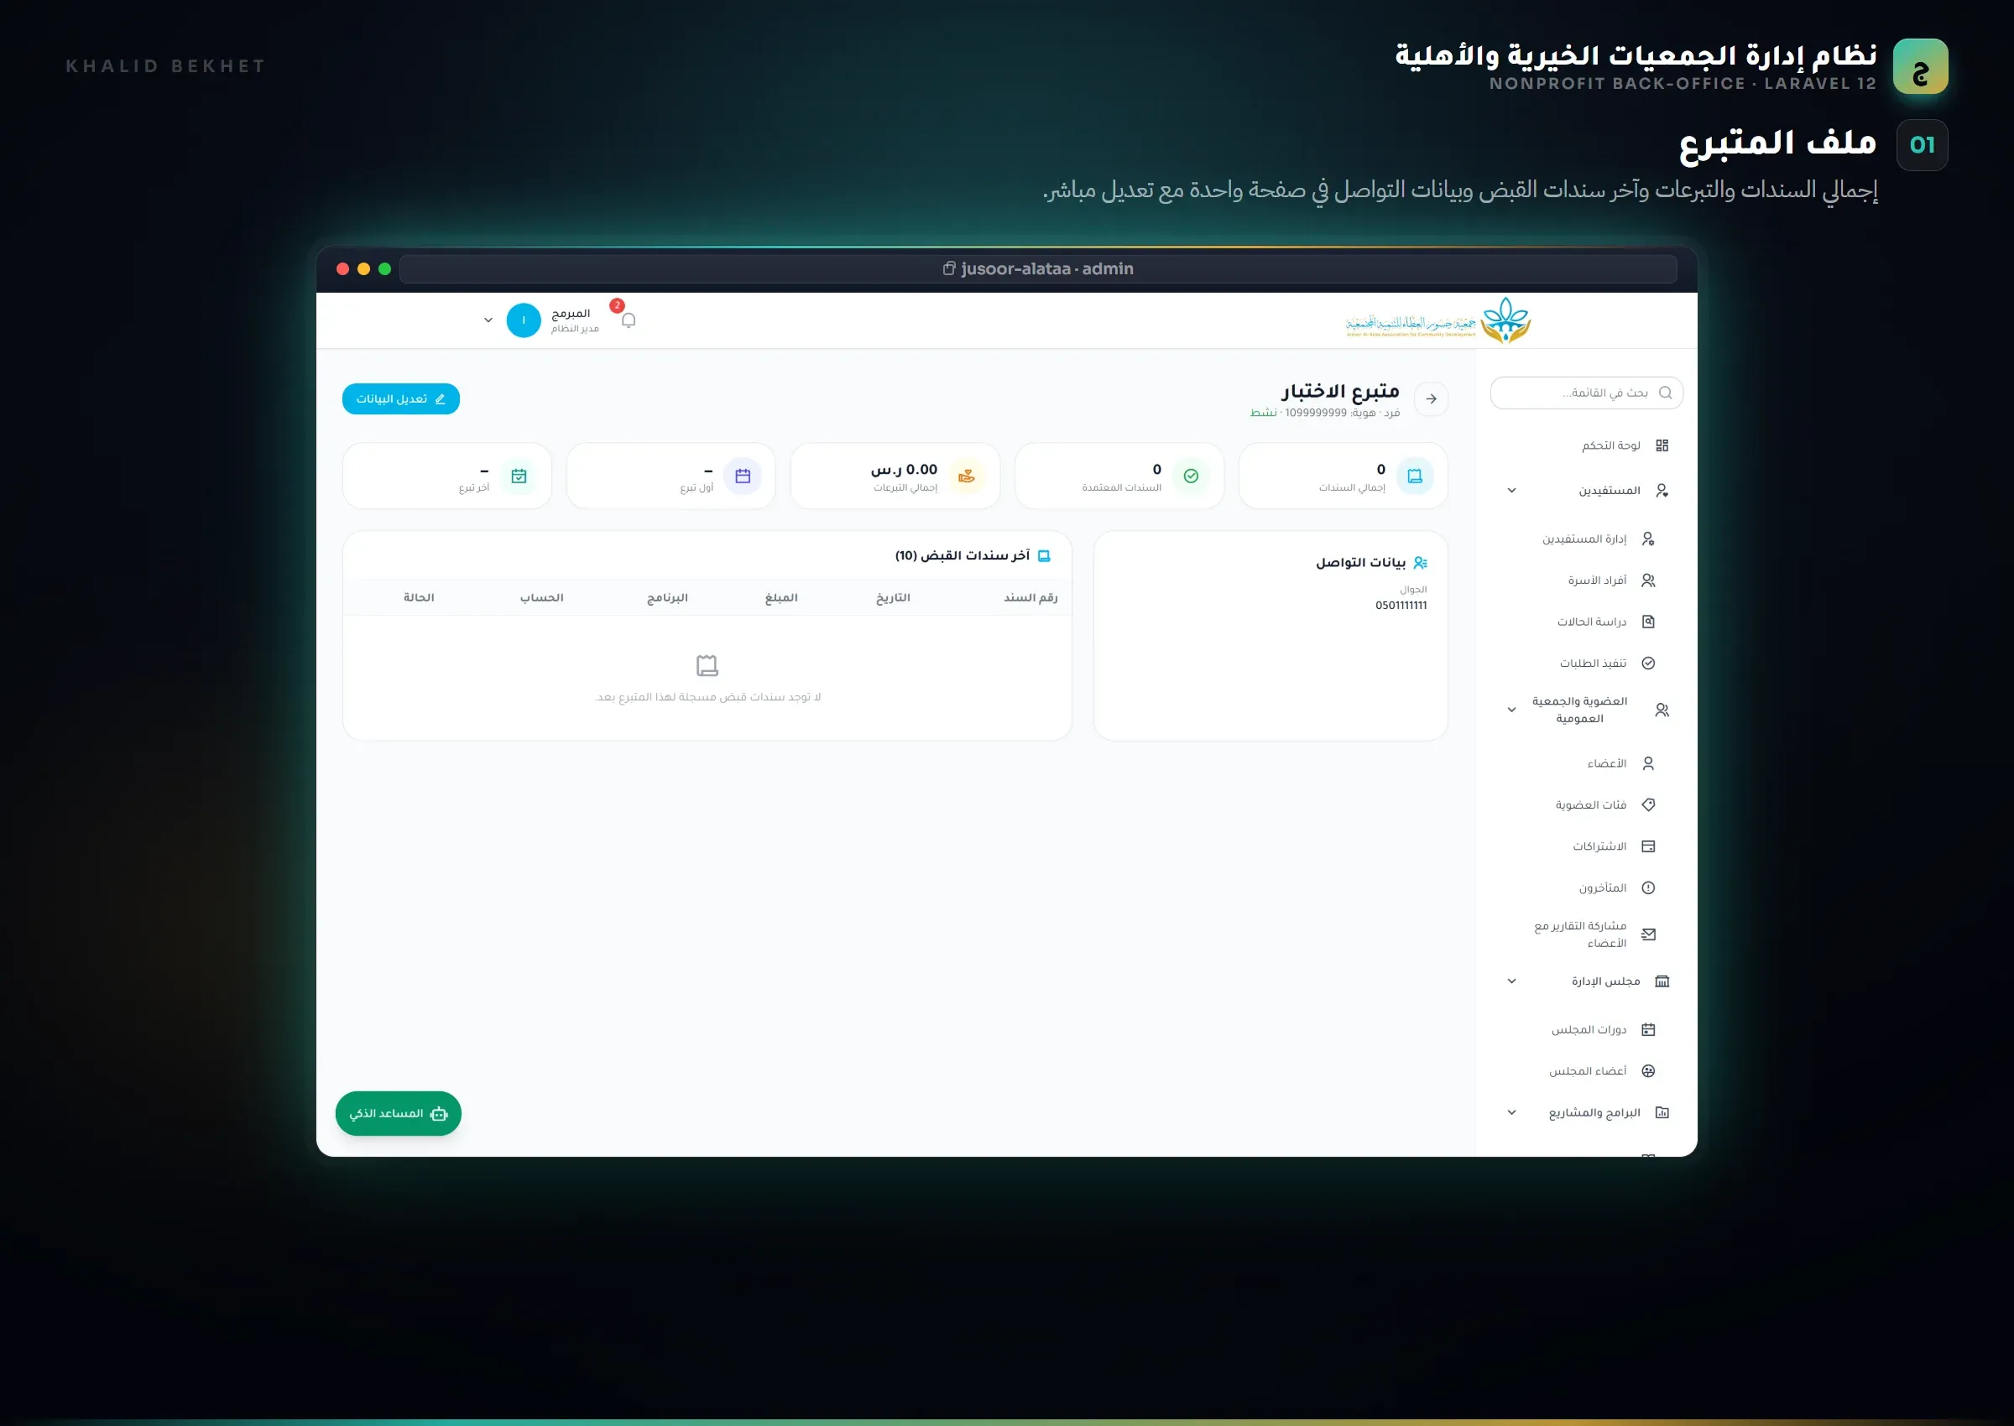
Task: Open لوحة التحكم menu item
Action: click(1586, 445)
